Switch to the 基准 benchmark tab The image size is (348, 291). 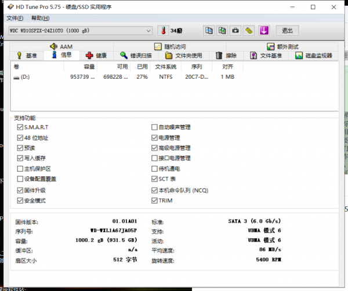coord(27,56)
